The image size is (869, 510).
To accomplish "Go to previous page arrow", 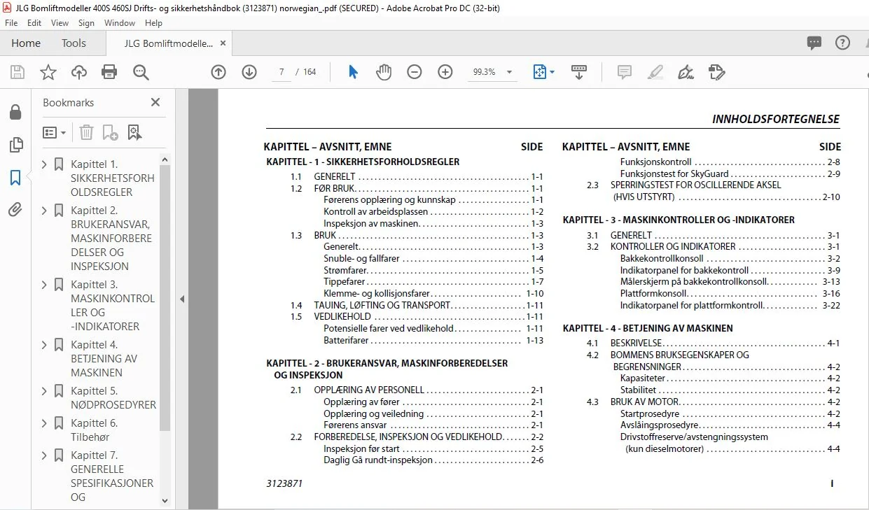I will click(x=218, y=72).
